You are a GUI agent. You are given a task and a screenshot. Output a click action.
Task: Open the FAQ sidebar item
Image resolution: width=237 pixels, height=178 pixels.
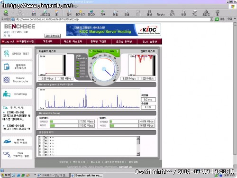pyautogui.click(x=17, y=154)
